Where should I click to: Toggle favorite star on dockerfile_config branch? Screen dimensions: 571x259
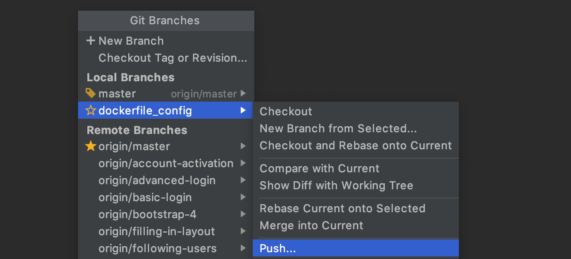click(90, 111)
